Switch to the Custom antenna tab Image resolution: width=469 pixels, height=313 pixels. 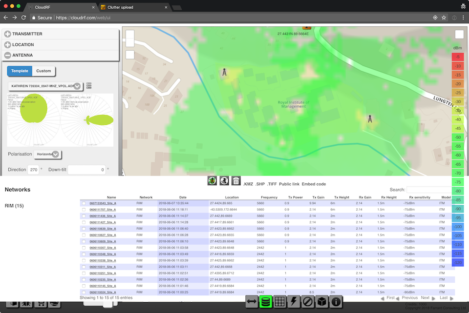coord(43,71)
